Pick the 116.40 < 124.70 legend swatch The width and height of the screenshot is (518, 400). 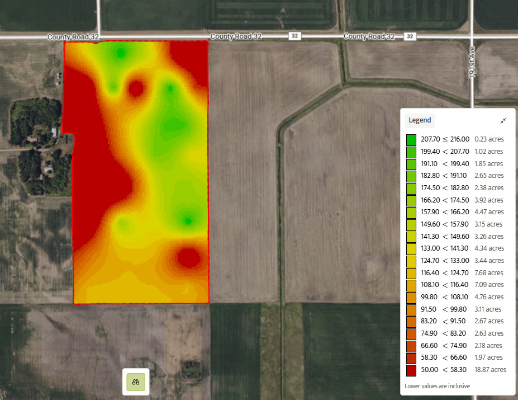coord(411,273)
